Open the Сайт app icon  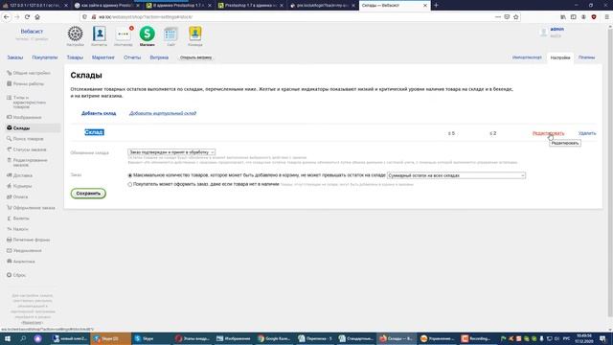coord(170,34)
